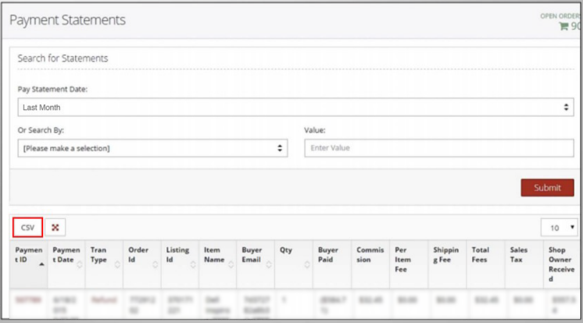Open the Pay Statement Date dropdown
Screen dimensions: 583x323
click(295, 108)
